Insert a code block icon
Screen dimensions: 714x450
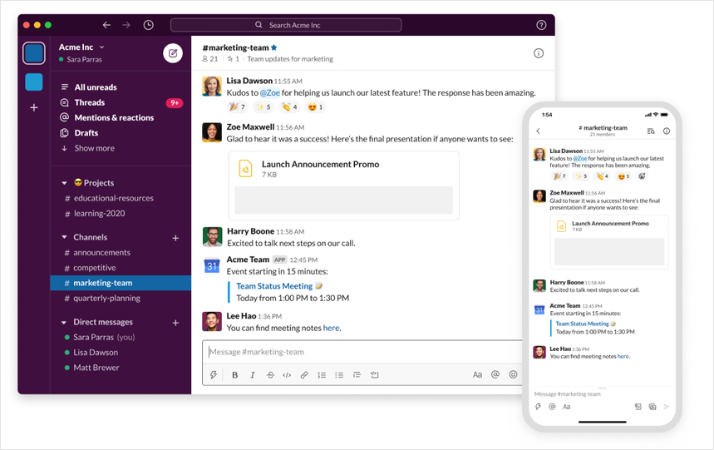tap(374, 375)
